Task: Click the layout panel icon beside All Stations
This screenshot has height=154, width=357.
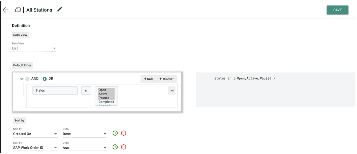Action: (x=18, y=10)
